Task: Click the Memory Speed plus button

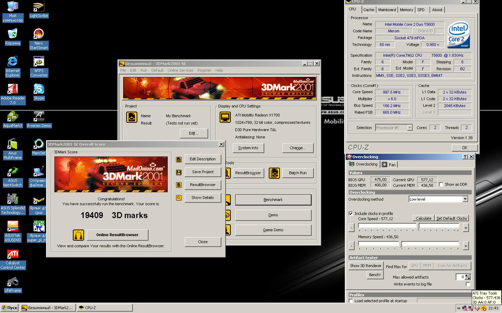Action: tap(466, 246)
